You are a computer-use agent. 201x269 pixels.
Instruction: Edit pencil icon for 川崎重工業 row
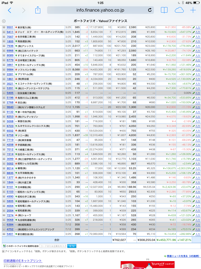[194, 149]
